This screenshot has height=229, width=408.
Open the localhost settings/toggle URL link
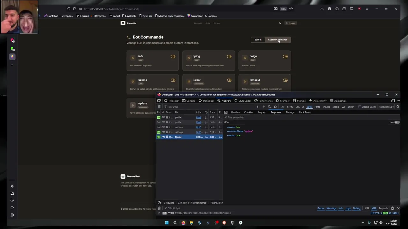pyautogui.click(x=203, y=213)
